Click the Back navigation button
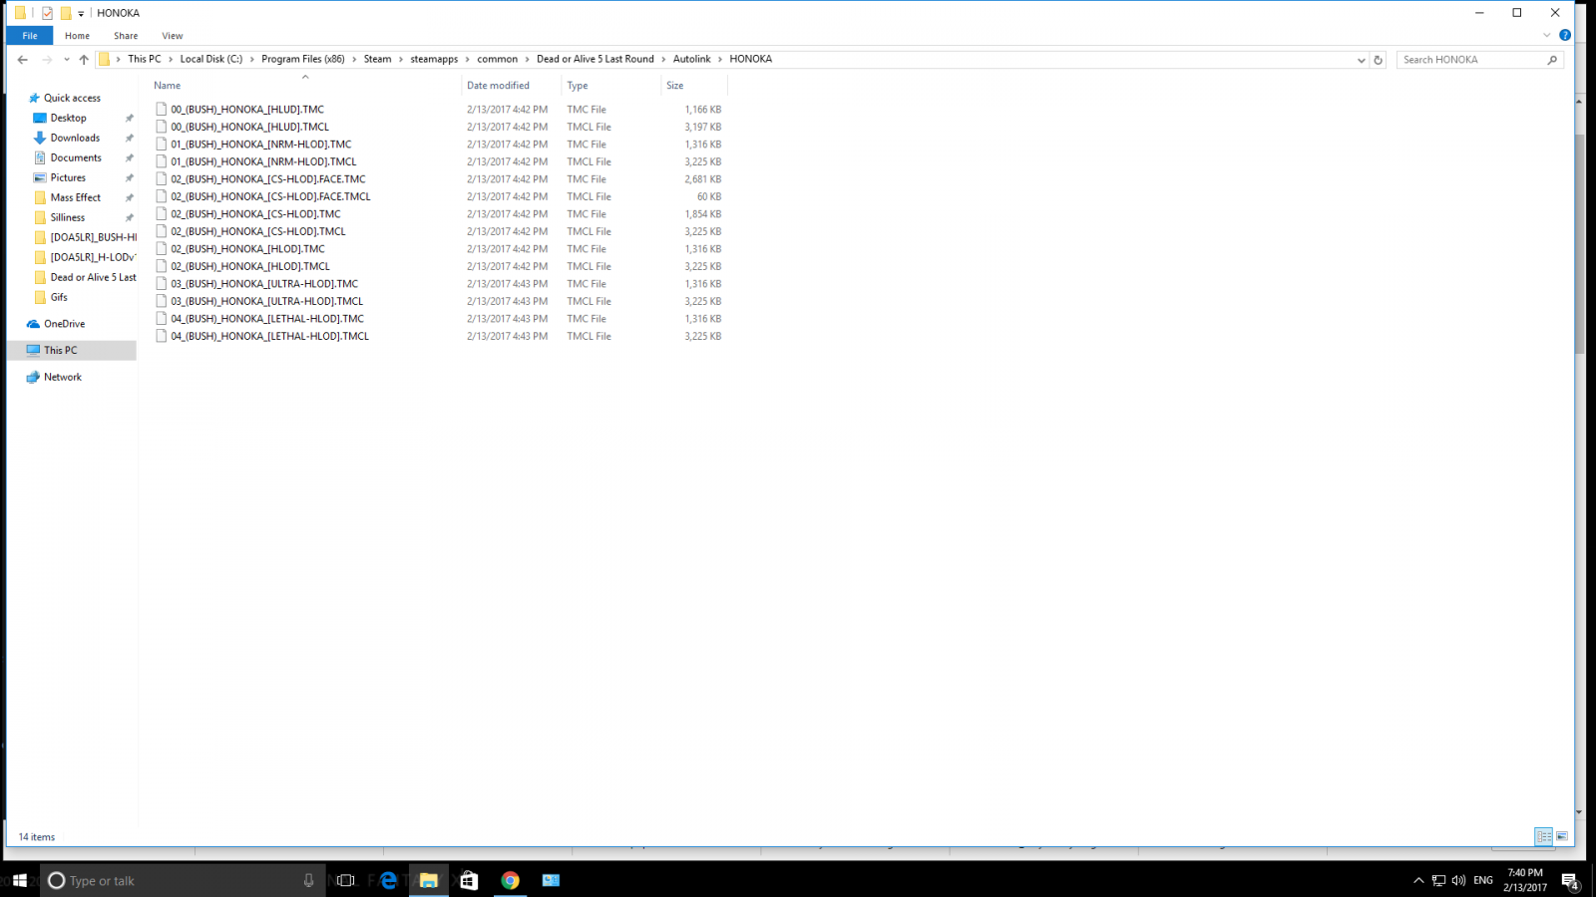This screenshot has width=1596, height=897. click(x=22, y=59)
